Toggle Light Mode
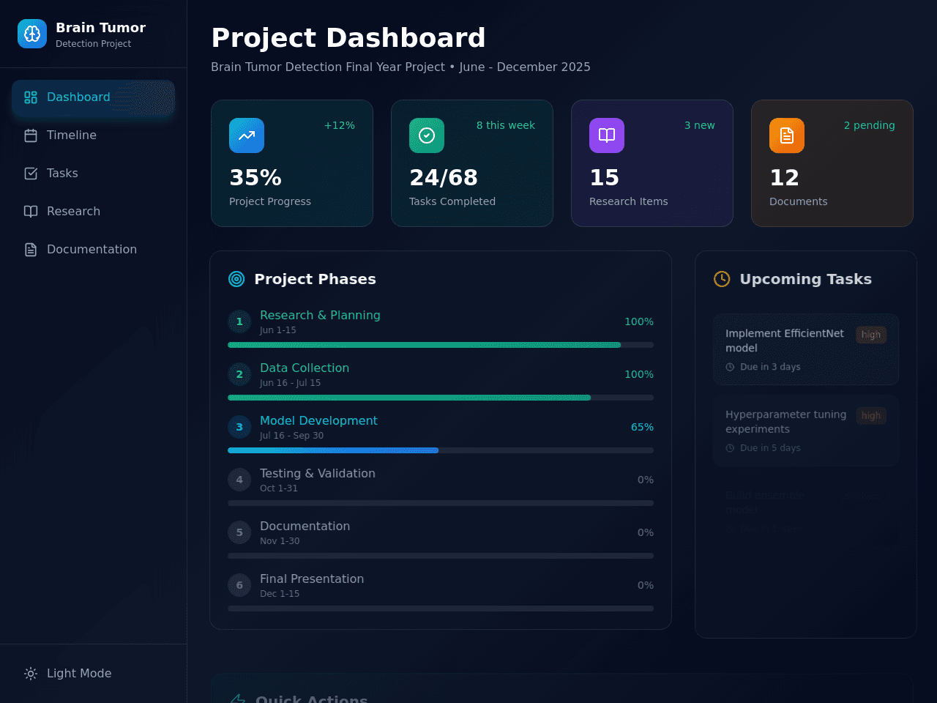The image size is (937, 703). pos(93,674)
